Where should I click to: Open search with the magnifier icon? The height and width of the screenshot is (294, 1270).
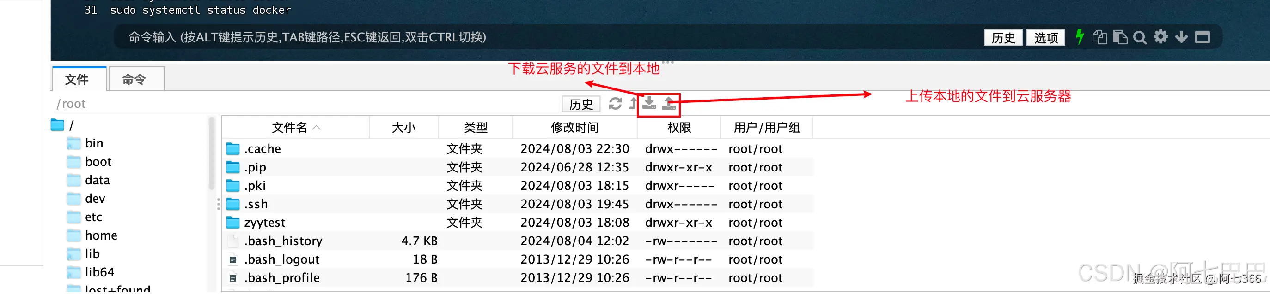point(1140,37)
